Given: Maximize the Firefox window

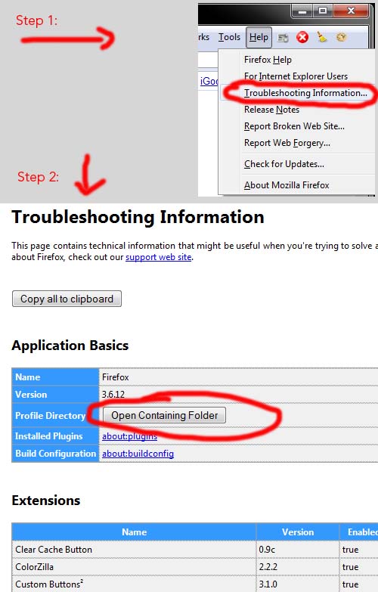Looking at the screenshot, I should 323,11.
